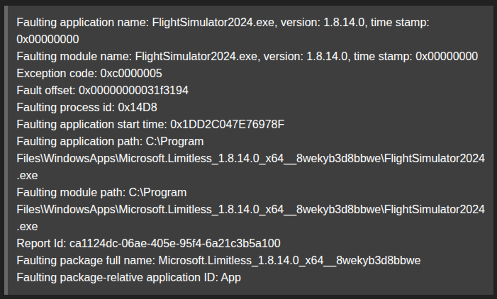This screenshot has width=497, height=299.
Task: Click the 0x00000000 time stamp on second line
Action: (48, 40)
